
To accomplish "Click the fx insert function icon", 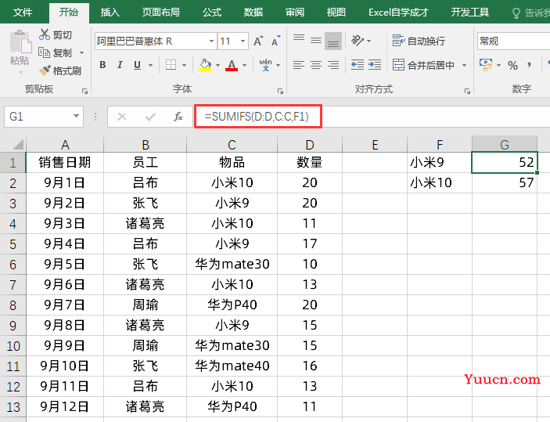I will [x=178, y=117].
